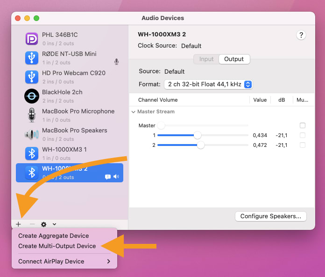
Task: Choose Create Aggregate Device
Action: pos(54,236)
